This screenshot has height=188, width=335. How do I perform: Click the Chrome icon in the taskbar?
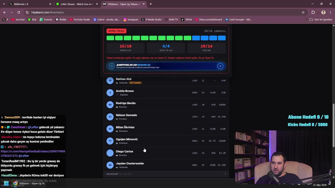click(x=15, y=183)
